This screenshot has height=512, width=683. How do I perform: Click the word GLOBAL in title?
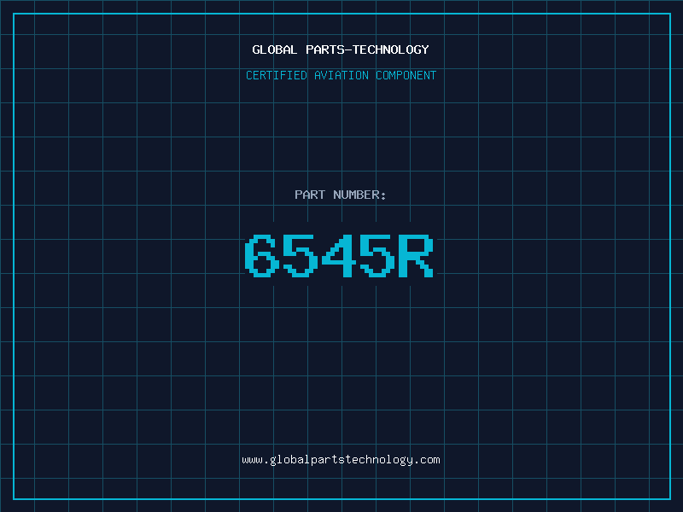click(274, 49)
